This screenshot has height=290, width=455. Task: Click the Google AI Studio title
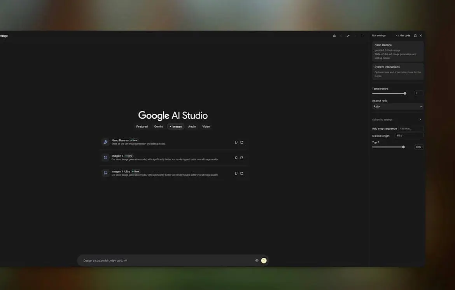pyautogui.click(x=173, y=115)
